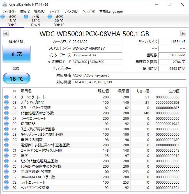Click status orb for ID 05 row

(x=6, y=113)
